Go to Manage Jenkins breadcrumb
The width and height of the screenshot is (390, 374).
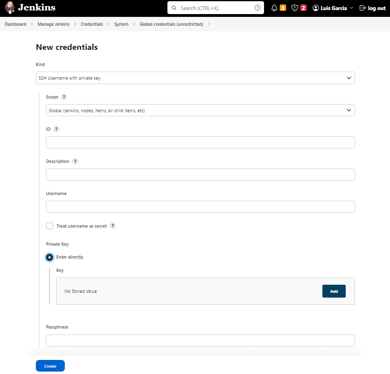(x=54, y=24)
